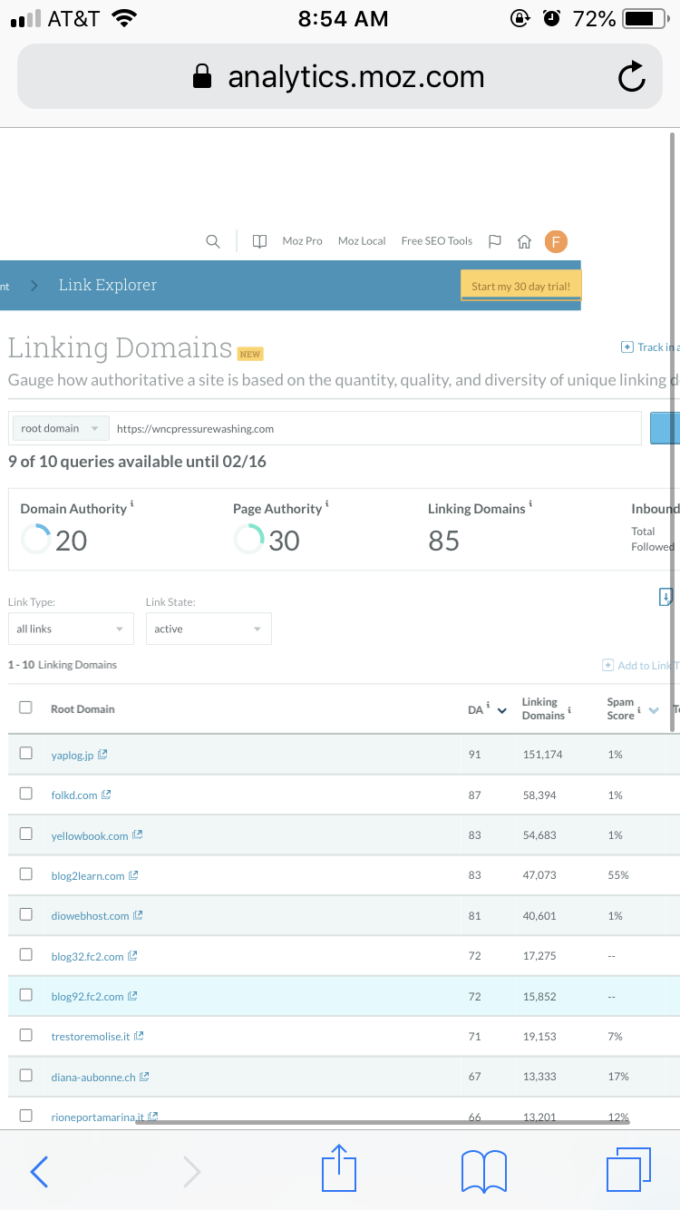This screenshot has width=680, height=1210.
Task: Open external link icon beside yaplog.jp
Action: tap(102, 755)
